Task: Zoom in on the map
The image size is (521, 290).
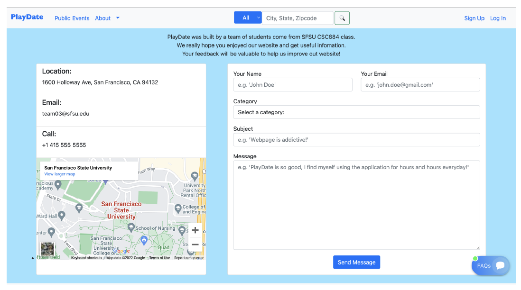Action: (x=195, y=230)
